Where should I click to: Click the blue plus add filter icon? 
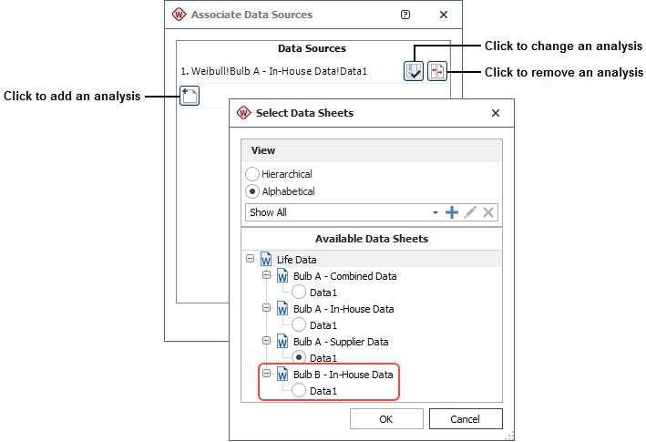(451, 212)
